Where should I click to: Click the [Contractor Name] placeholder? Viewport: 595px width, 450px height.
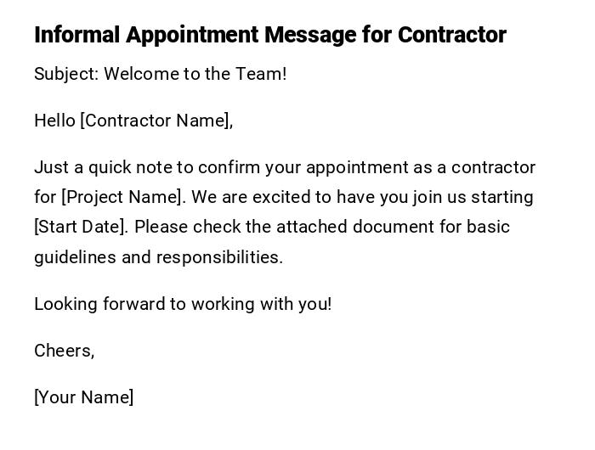(155, 121)
